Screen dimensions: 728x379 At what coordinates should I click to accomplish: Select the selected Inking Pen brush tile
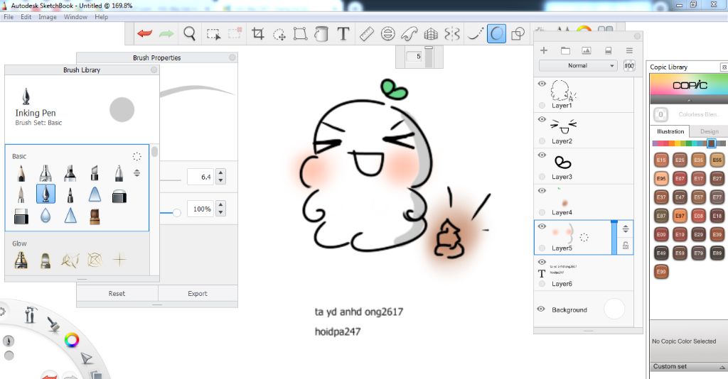pyautogui.click(x=45, y=194)
